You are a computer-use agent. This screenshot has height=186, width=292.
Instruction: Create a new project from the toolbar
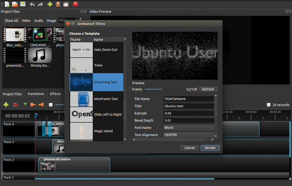[7, 4]
